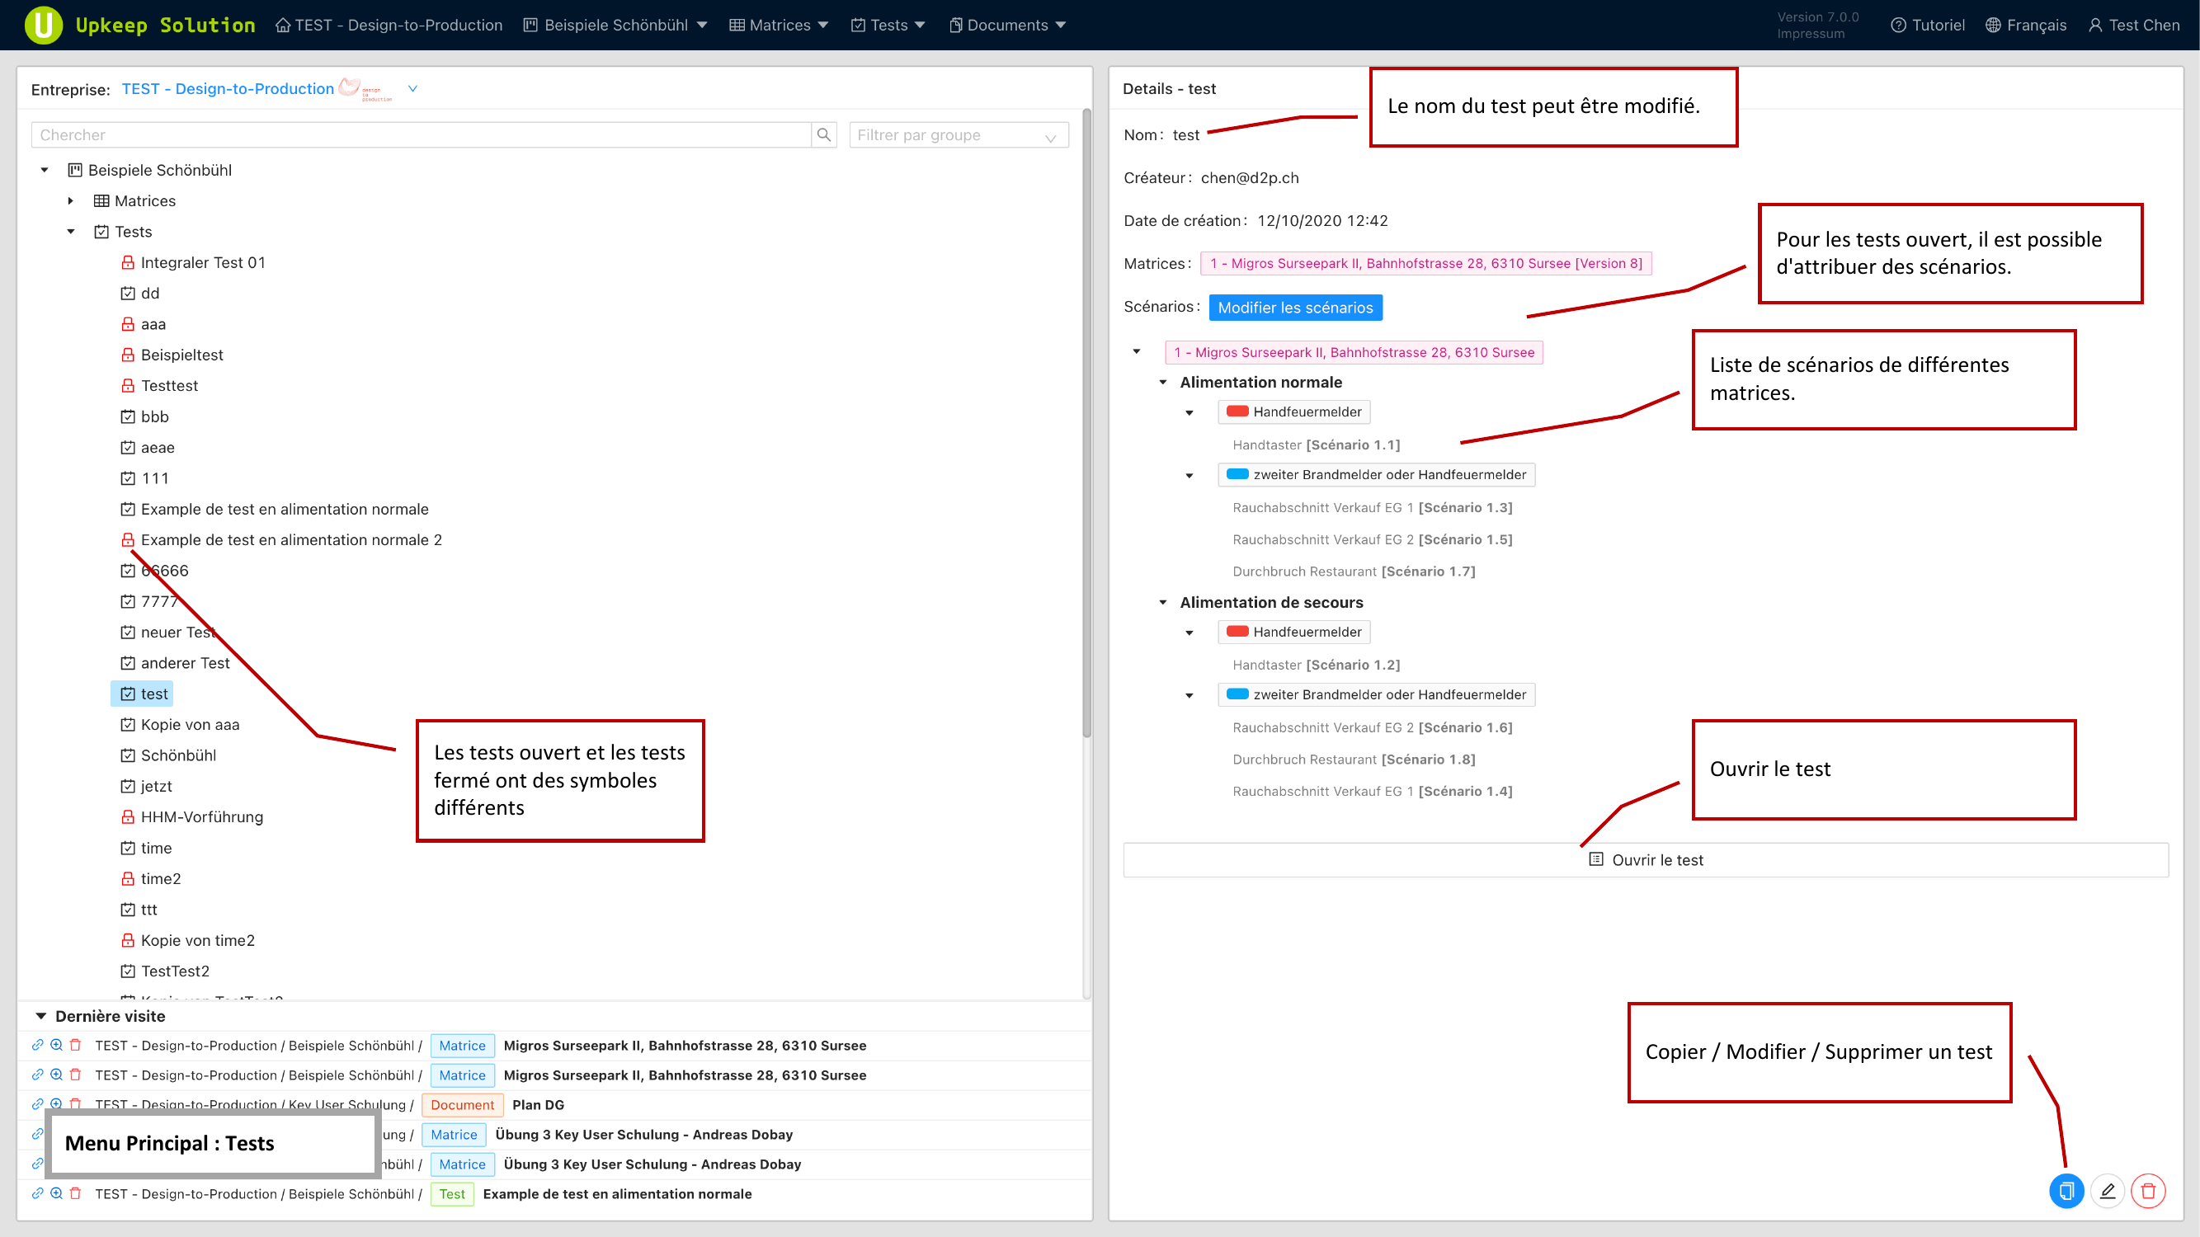Copy the test using the blue copy icon

click(x=2066, y=1191)
